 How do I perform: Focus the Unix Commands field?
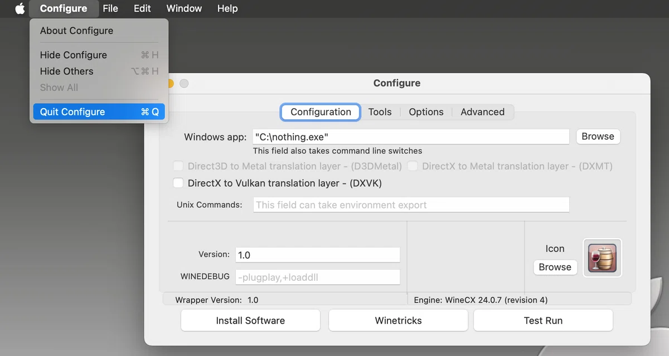(x=411, y=204)
